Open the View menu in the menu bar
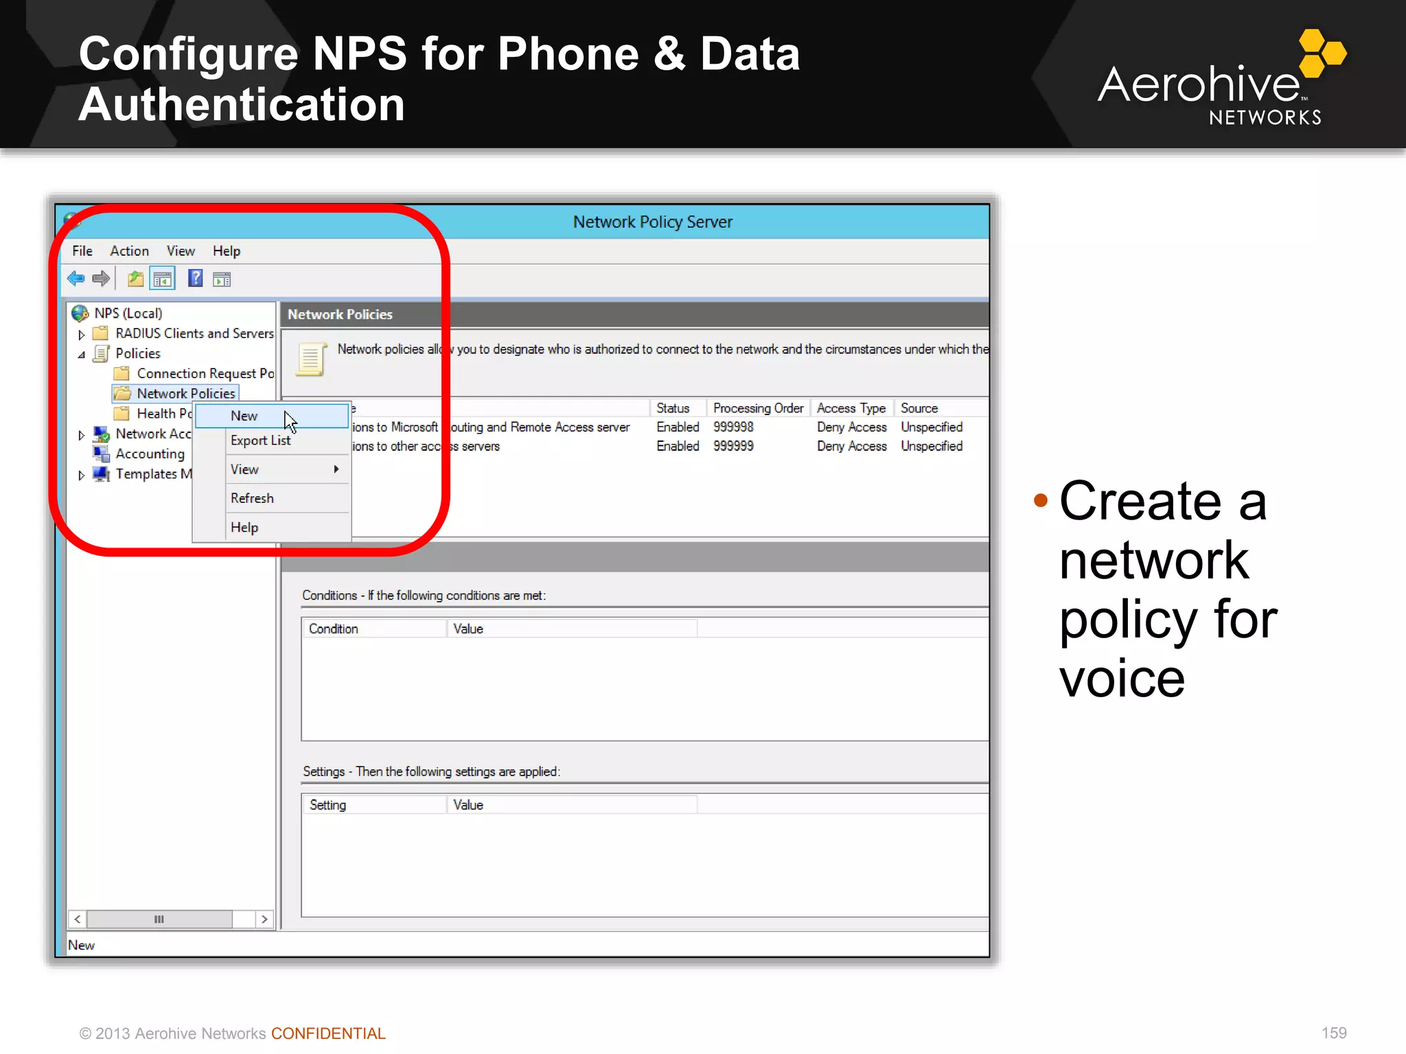The height and width of the screenshot is (1054, 1406). point(181,251)
